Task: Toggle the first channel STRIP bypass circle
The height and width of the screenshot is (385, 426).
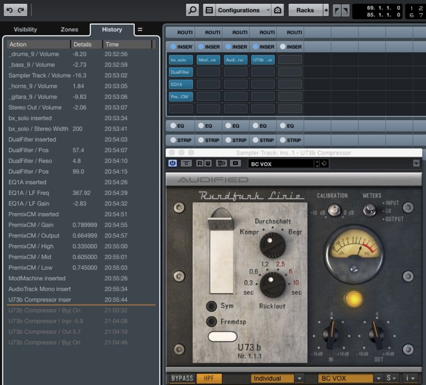Action: [173, 140]
